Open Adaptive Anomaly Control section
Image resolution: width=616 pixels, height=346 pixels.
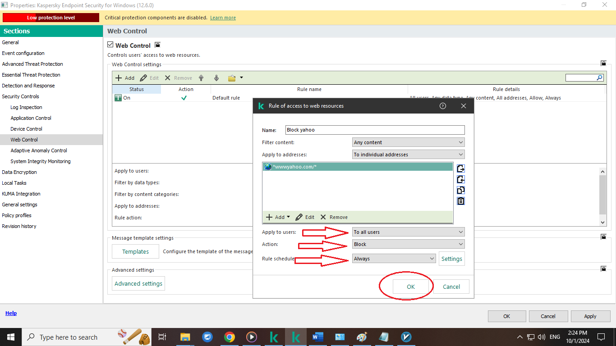pyautogui.click(x=39, y=150)
